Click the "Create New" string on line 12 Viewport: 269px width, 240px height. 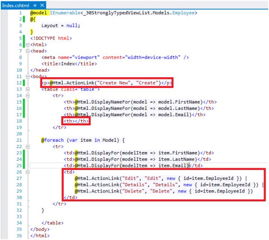click(x=113, y=83)
